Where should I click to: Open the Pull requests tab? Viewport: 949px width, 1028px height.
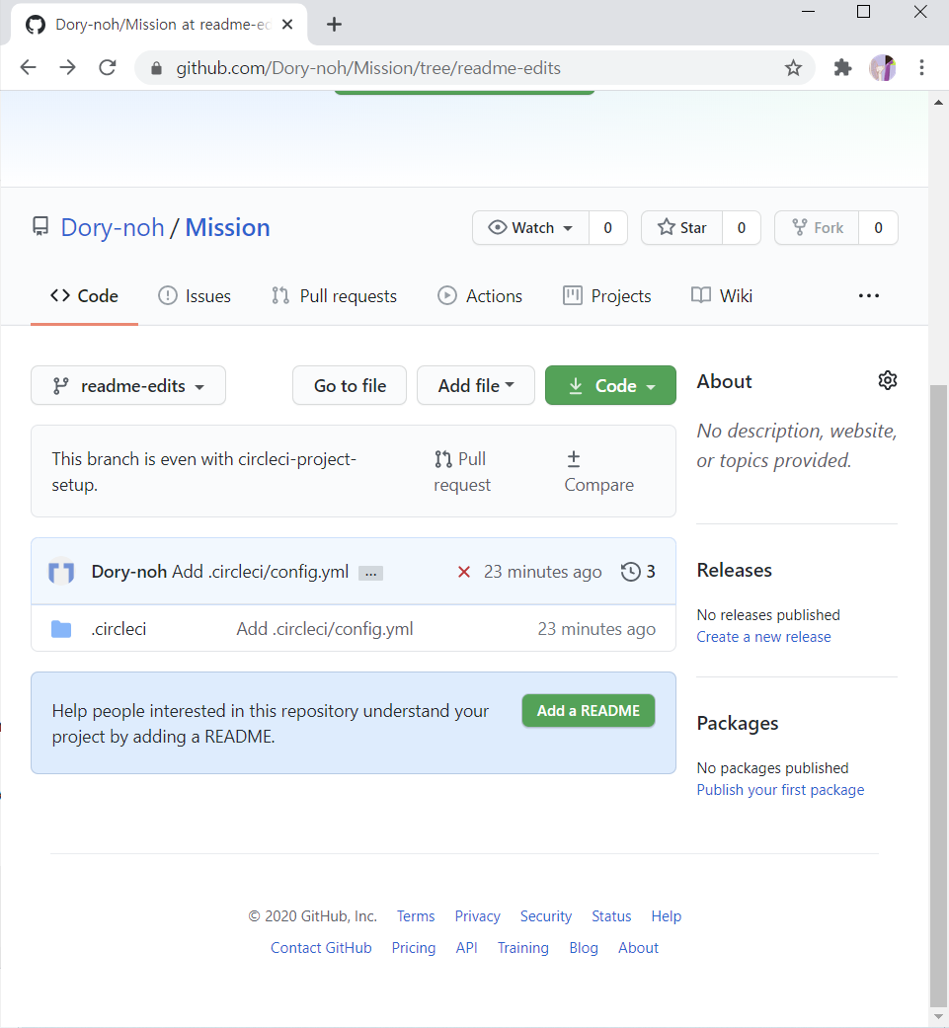334,296
